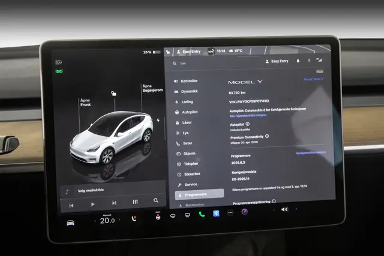Tap the rear defrost icon

tap(187, 215)
